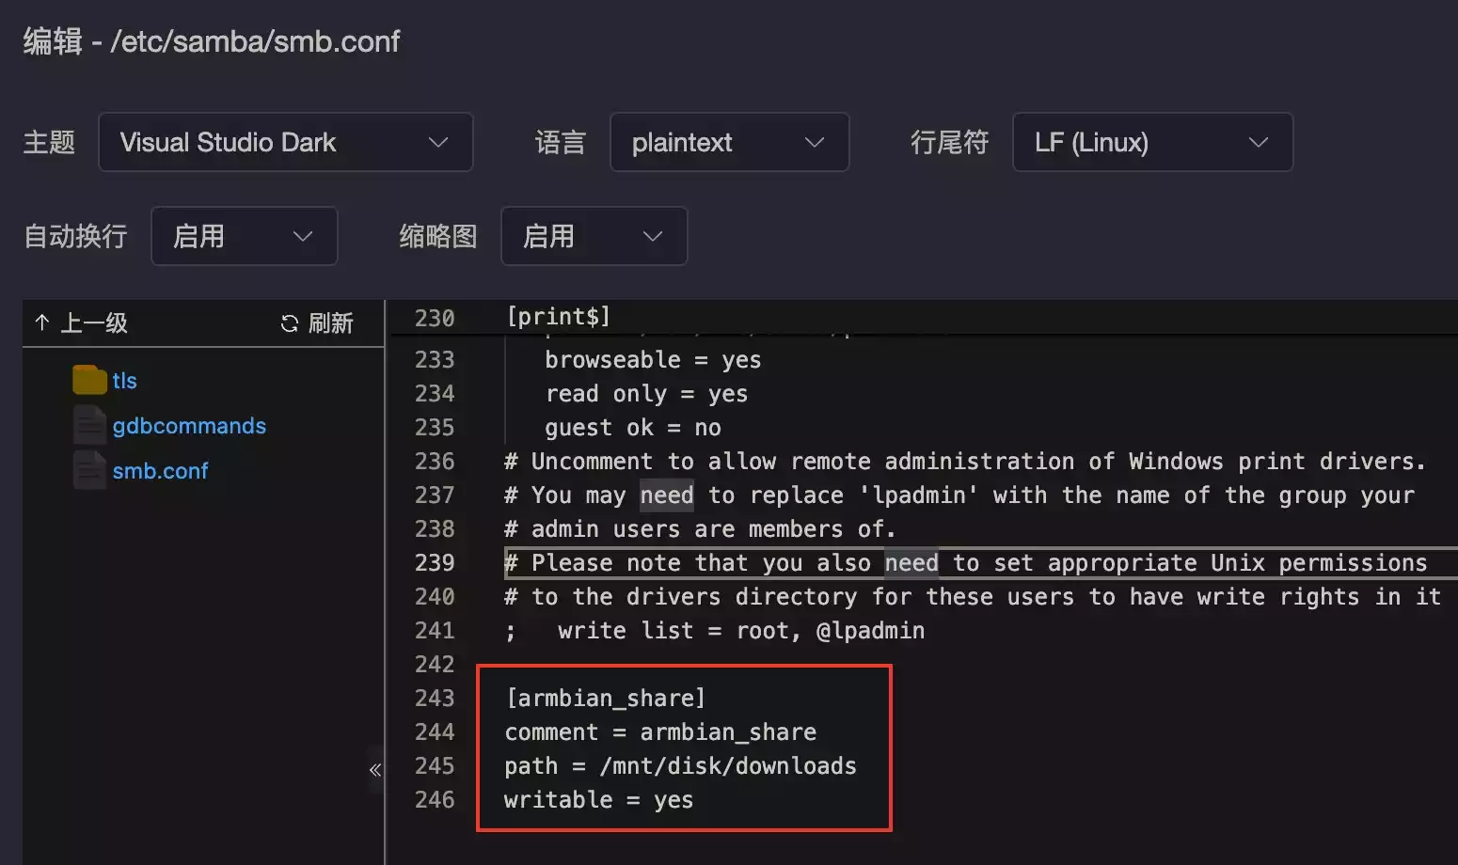Change the minimap enable setting
This screenshot has width=1458, height=865.
pyautogui.click(x=594, y=236)
